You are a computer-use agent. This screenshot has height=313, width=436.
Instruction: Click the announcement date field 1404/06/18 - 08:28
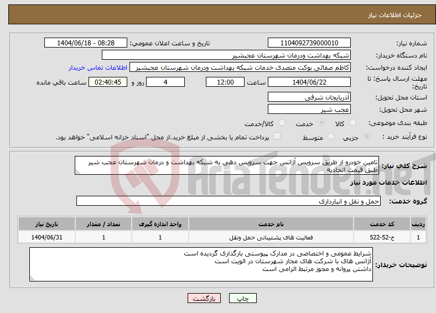[x=86, y=43]
